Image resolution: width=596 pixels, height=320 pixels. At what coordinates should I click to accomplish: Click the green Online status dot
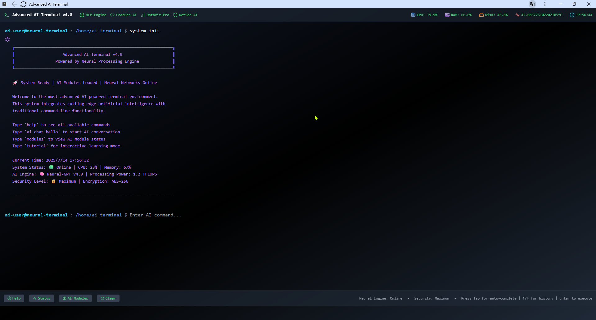pos(51,167)
